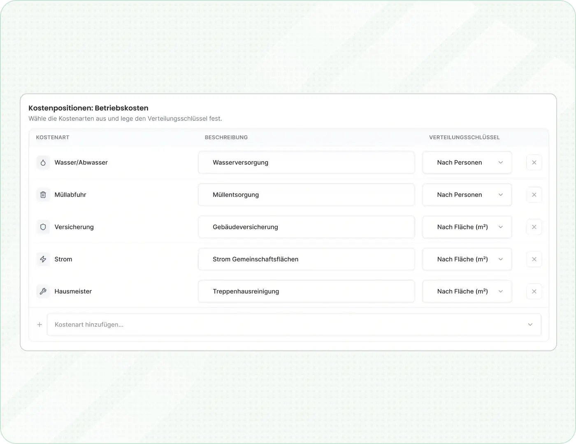Remove the Wasser/Abwasser cost row
Viewport: 576px width, 444px height.
[534, 163]
